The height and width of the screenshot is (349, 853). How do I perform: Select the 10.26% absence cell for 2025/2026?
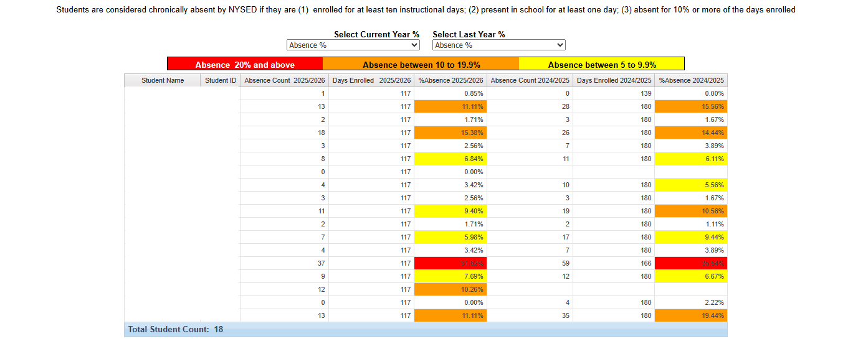(x=450, y=289)
